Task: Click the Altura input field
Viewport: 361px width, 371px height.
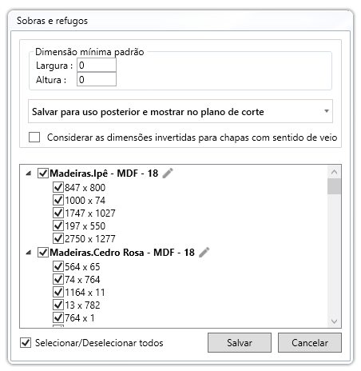Action: pyautogui.click(x=97, y=79)
